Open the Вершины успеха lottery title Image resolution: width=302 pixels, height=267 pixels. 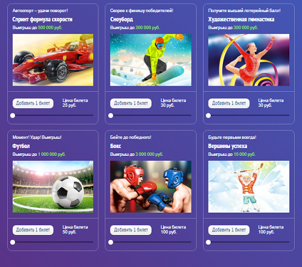click(x=228, y=146)
